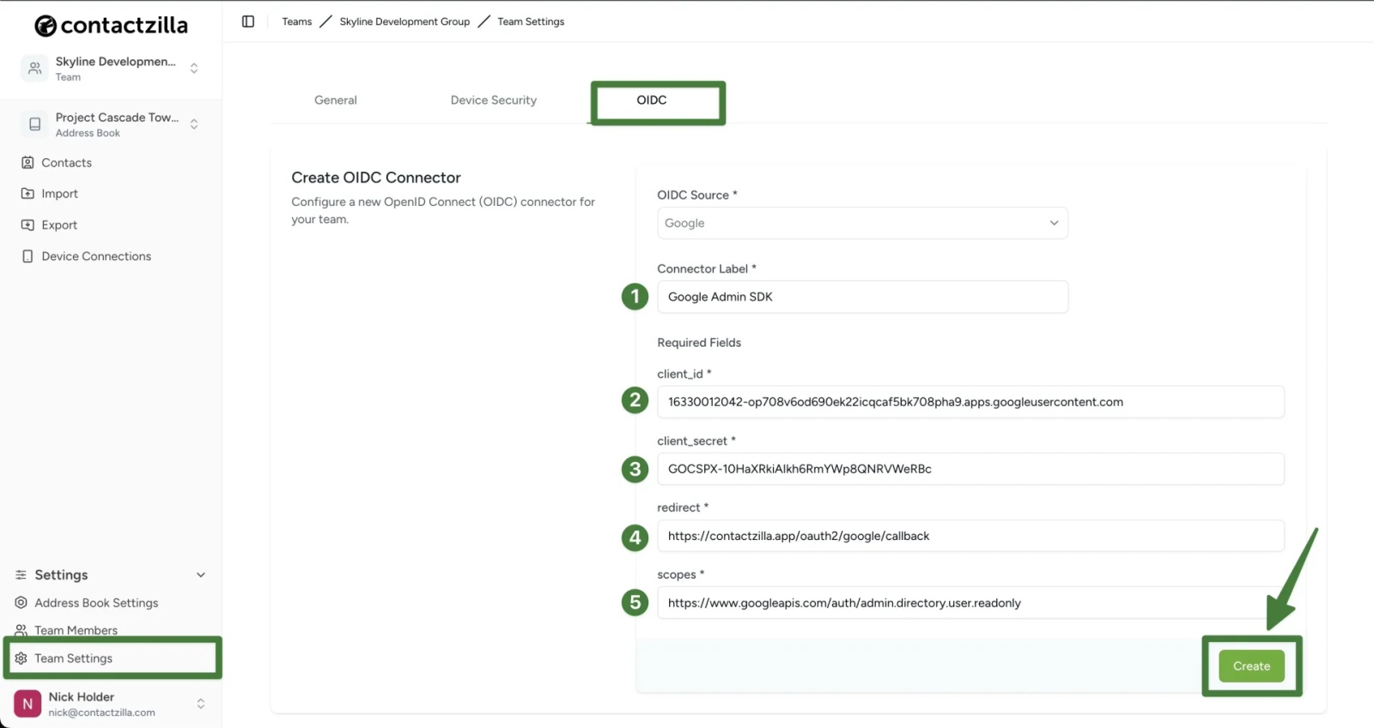This screenshot has height=728, width=1374.
Task: Click the Create button
Action: tap(1251, 666)
